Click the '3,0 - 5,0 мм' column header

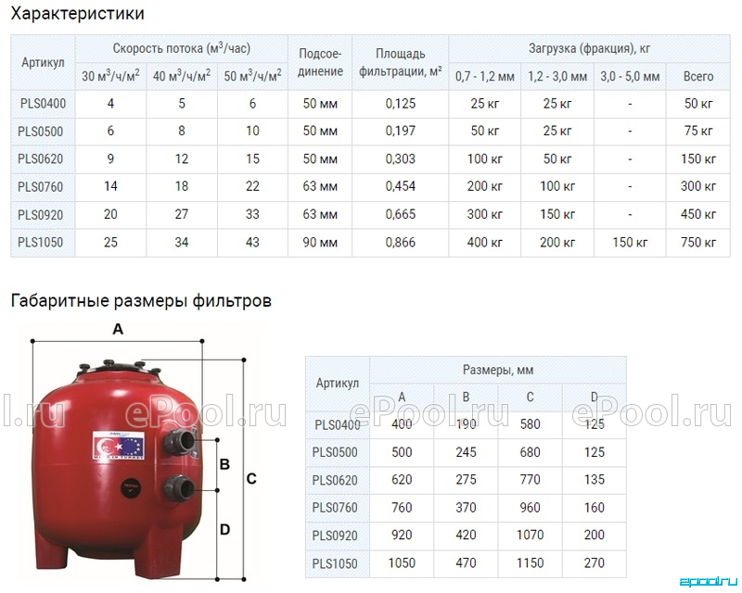630,77
